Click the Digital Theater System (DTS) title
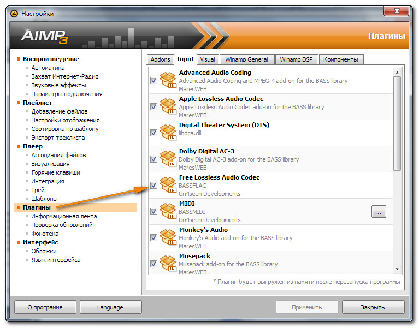This screenshot has height=328, width=419. coord(224,125)
